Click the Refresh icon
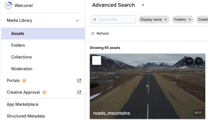Screen dimensions: 208x120 (93, 34)
